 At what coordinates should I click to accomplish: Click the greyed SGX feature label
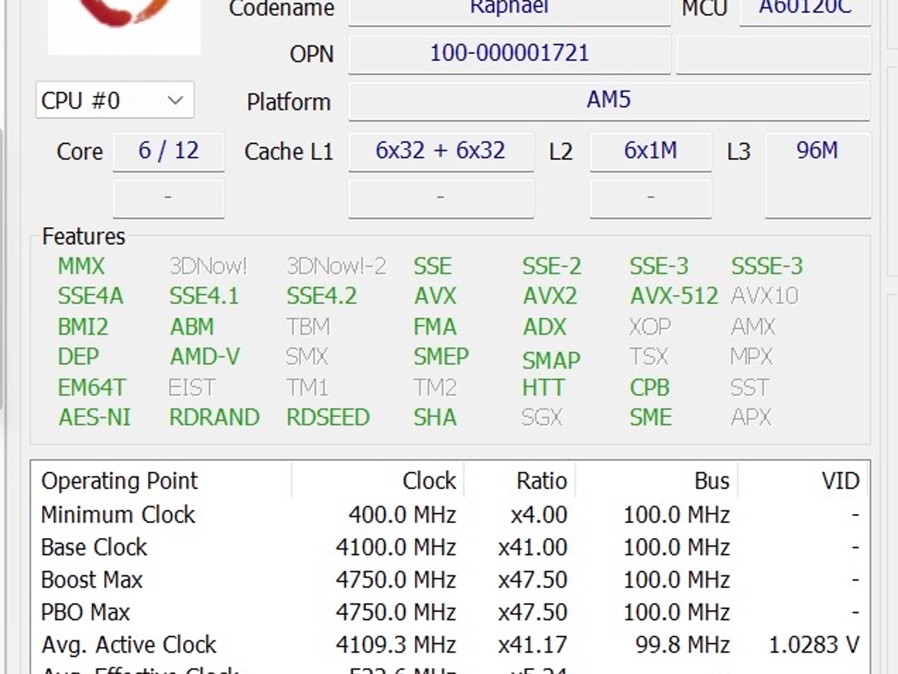click(542, 417)
